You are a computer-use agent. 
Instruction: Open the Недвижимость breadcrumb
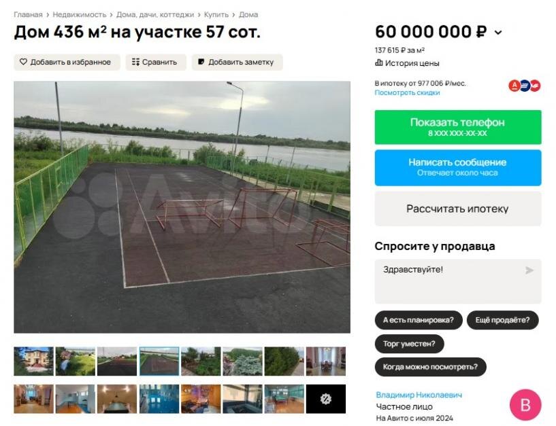click(x=80, y=15)
